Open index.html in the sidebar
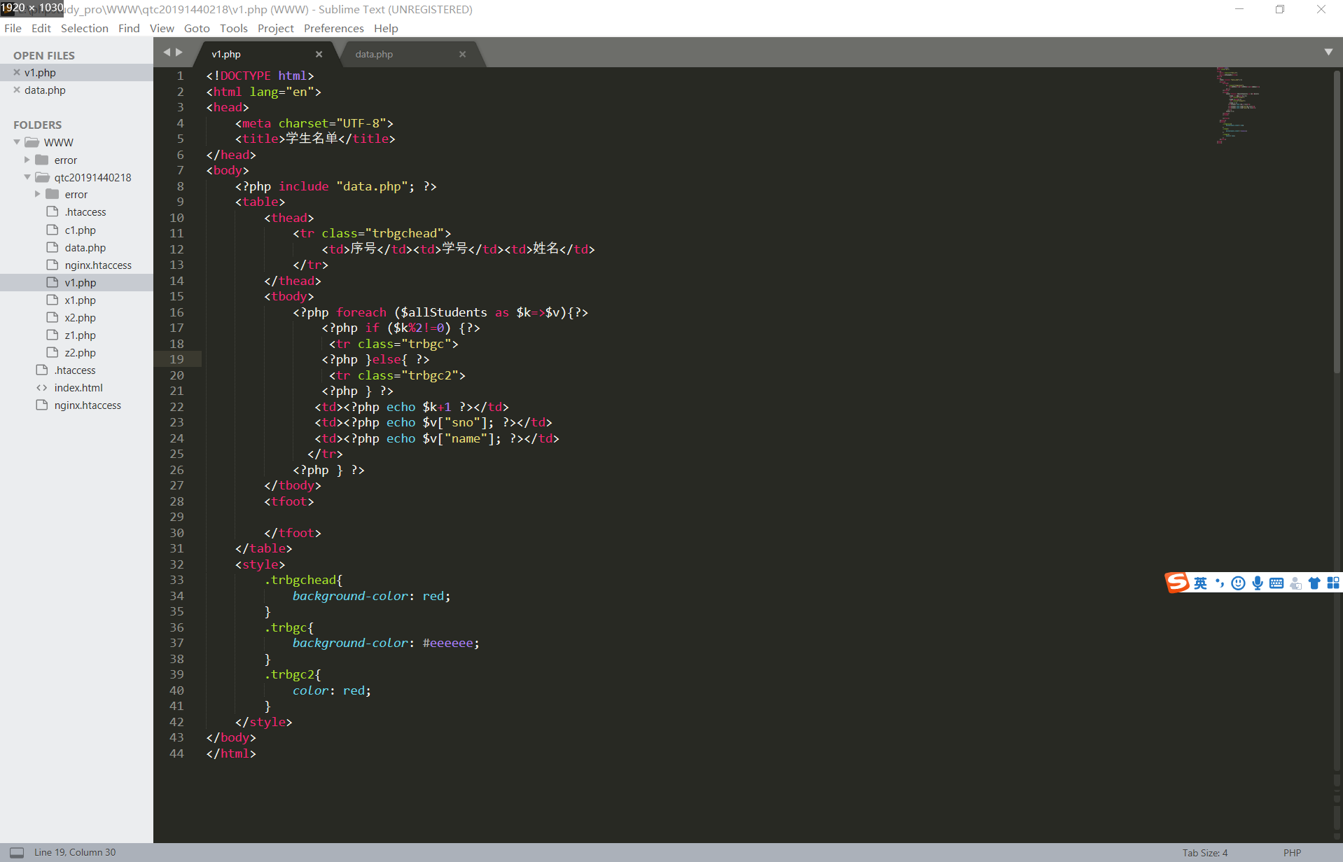The height and width of the screenshot is (862, 1343). pos(78,387)
